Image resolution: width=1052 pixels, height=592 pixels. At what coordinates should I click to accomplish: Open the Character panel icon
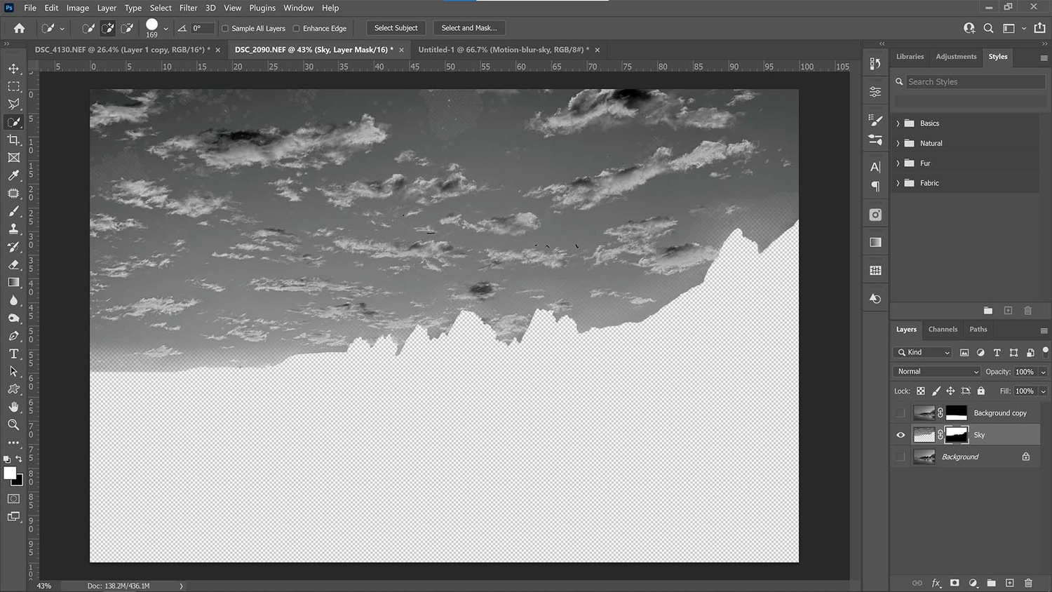(x=875, y=167)
